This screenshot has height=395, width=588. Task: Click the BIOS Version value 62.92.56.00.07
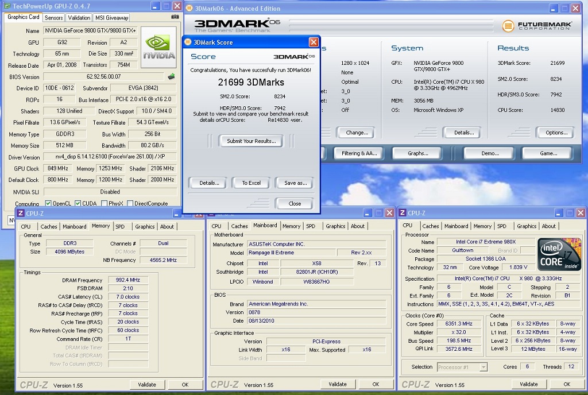(103, 76)
